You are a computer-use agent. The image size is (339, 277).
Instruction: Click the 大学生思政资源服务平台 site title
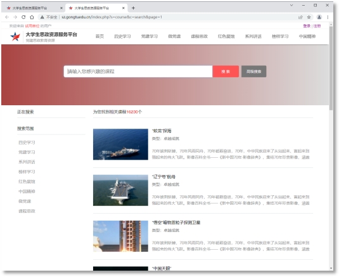point(51,34)
